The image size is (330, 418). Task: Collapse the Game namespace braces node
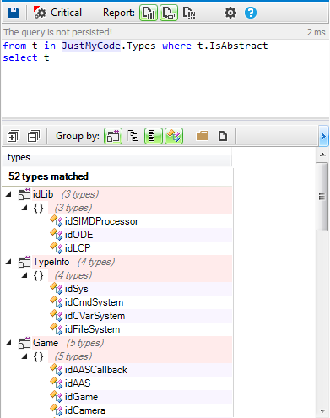click(24, 356)
